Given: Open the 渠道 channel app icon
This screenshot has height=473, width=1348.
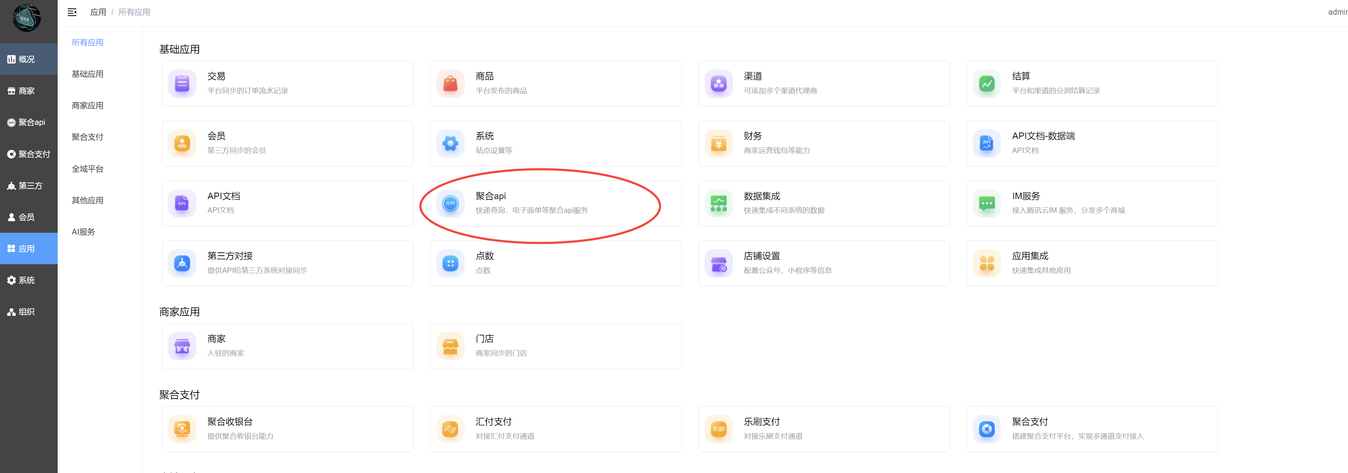Looking at the screenshot, I should pyautogui.click(x=719, y=84).
